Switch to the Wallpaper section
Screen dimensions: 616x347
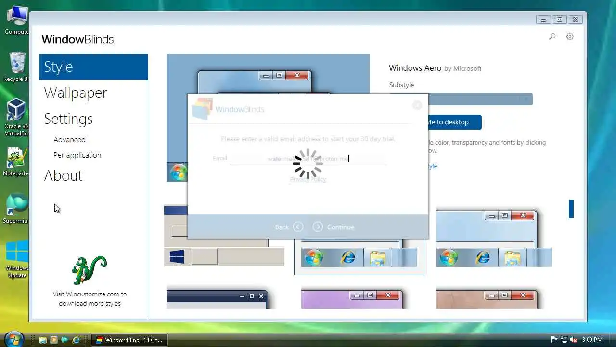tap(76, 93)
